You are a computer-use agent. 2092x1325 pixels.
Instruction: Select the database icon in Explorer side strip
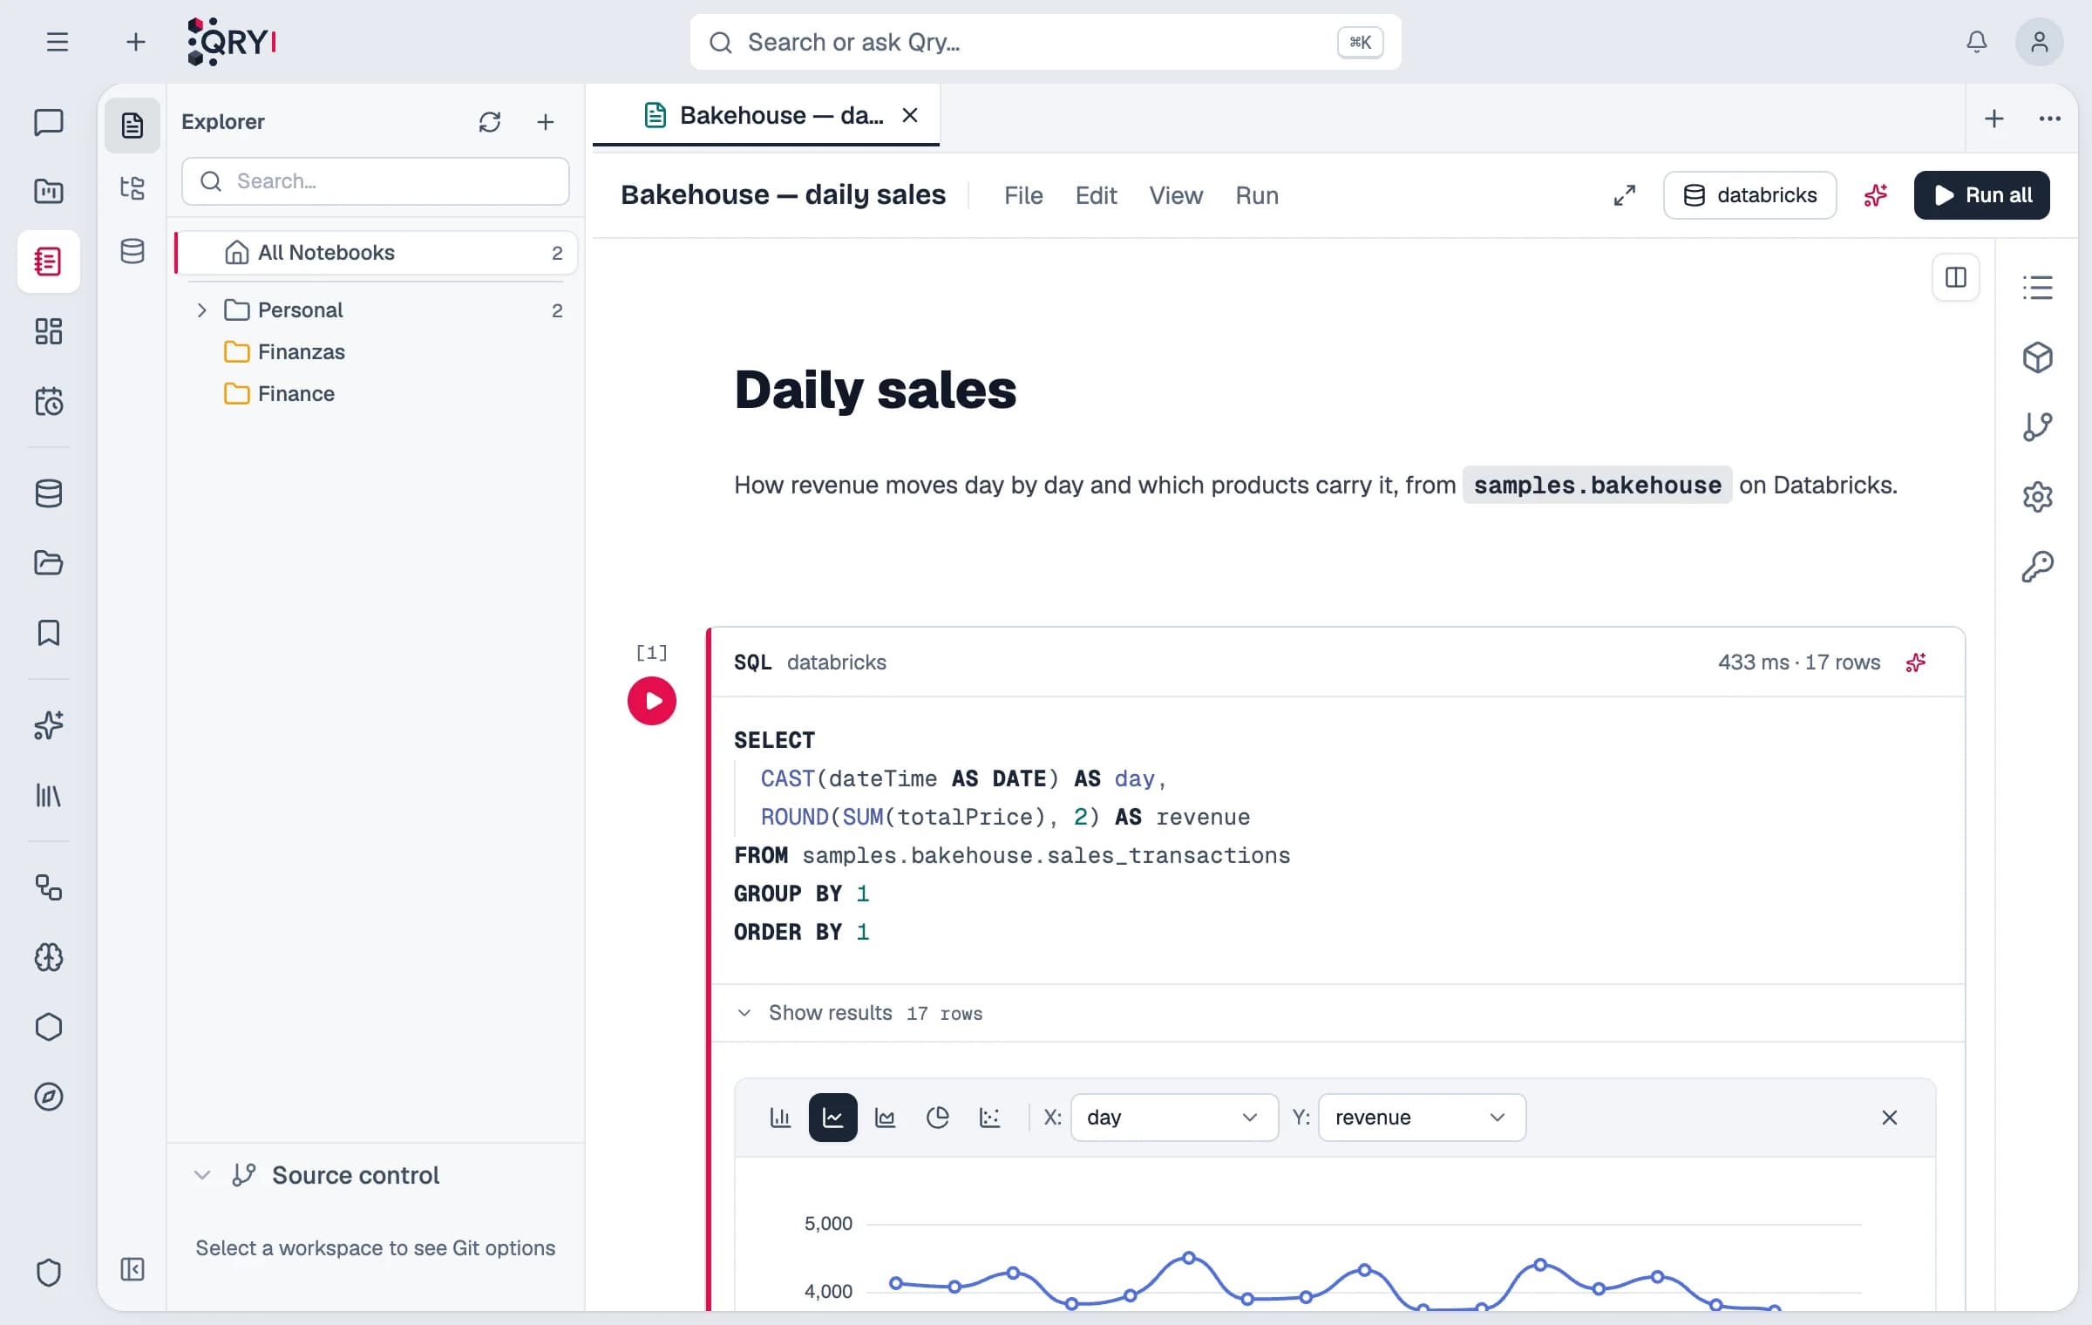[x=132, y=252]
